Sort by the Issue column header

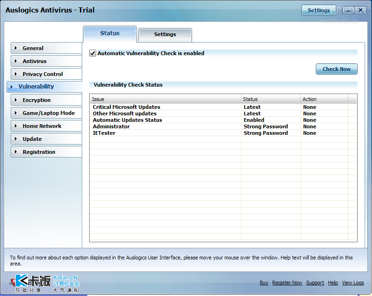coord(165,99)
